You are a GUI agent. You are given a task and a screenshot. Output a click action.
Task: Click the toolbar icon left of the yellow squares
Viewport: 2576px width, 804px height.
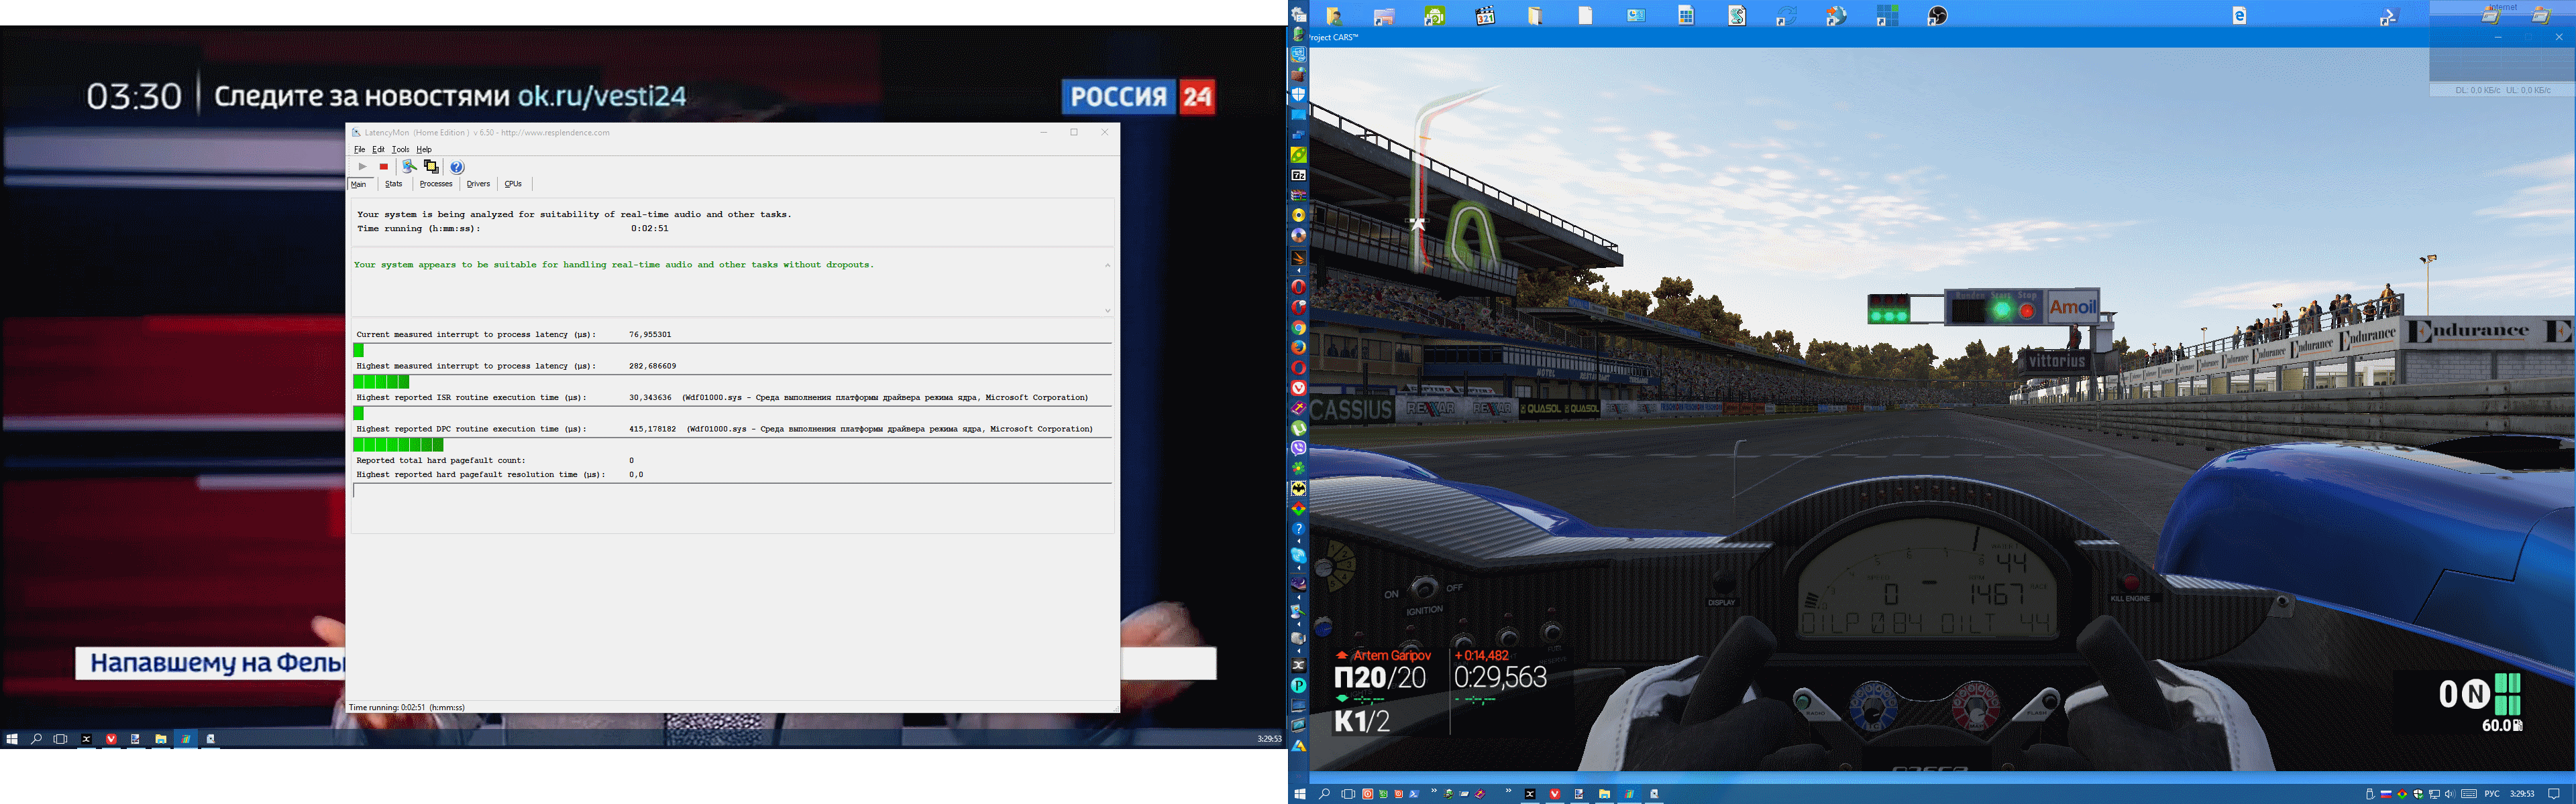point(409,167)
